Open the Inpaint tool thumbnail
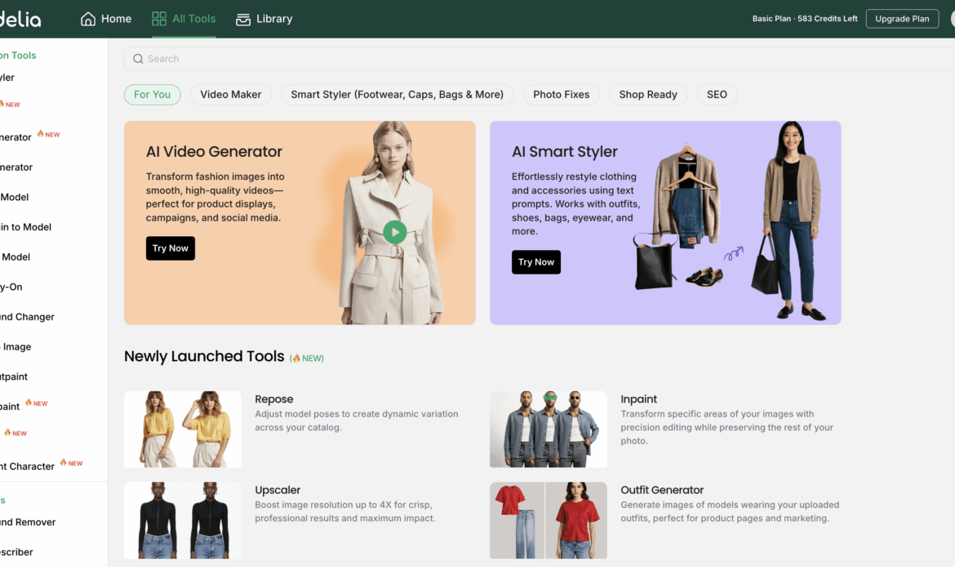 (x=549, y=429)
